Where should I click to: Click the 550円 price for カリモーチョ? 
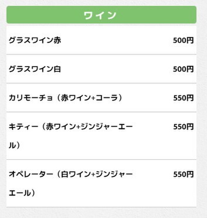point(183,98)
